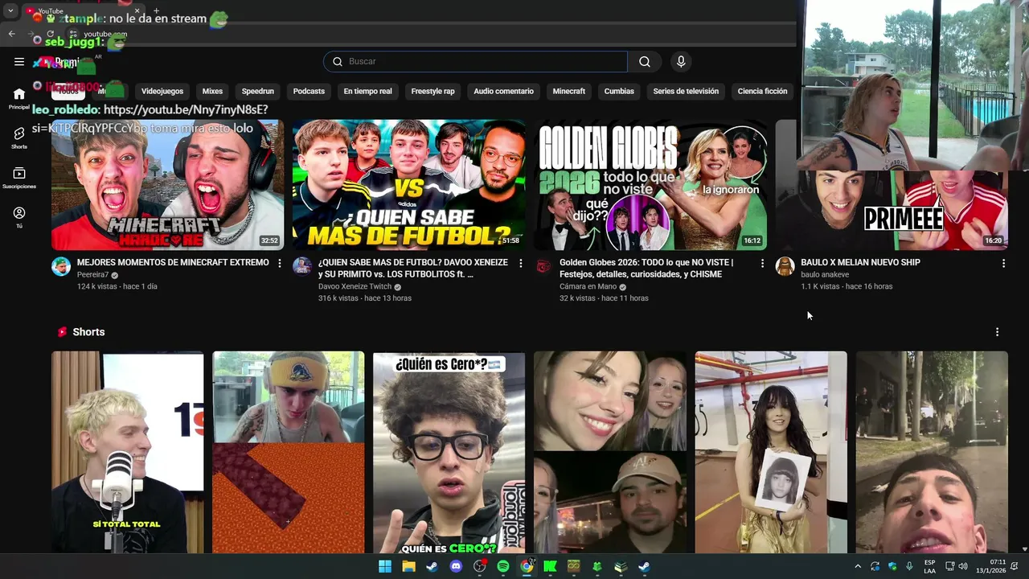Image resolution: width=1029 pixels, height=579 pixels.
Task: Go back with browser back arrow
Action: pyautogui.click(x=11, y=34)
